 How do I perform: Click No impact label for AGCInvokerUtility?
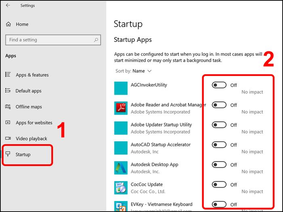(x=252, y=92)
